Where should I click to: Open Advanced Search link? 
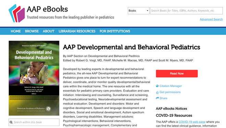(211, 19)
